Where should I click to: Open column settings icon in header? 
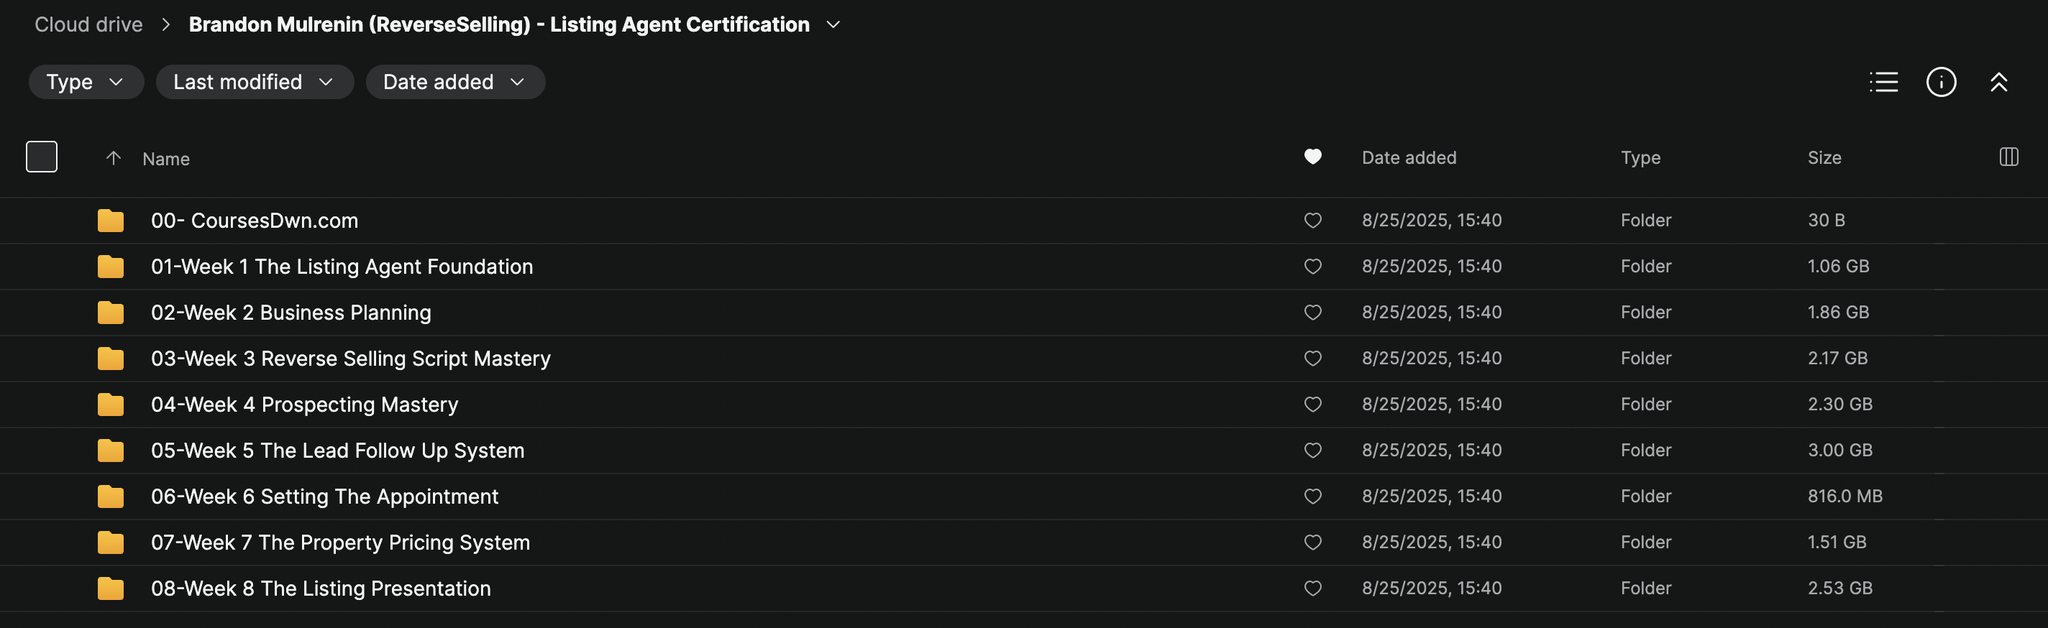pos(2008,157)
